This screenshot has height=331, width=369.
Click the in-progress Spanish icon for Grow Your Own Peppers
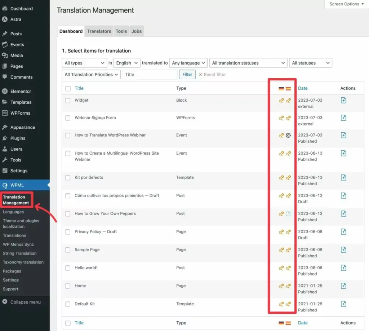coord(288,214)
